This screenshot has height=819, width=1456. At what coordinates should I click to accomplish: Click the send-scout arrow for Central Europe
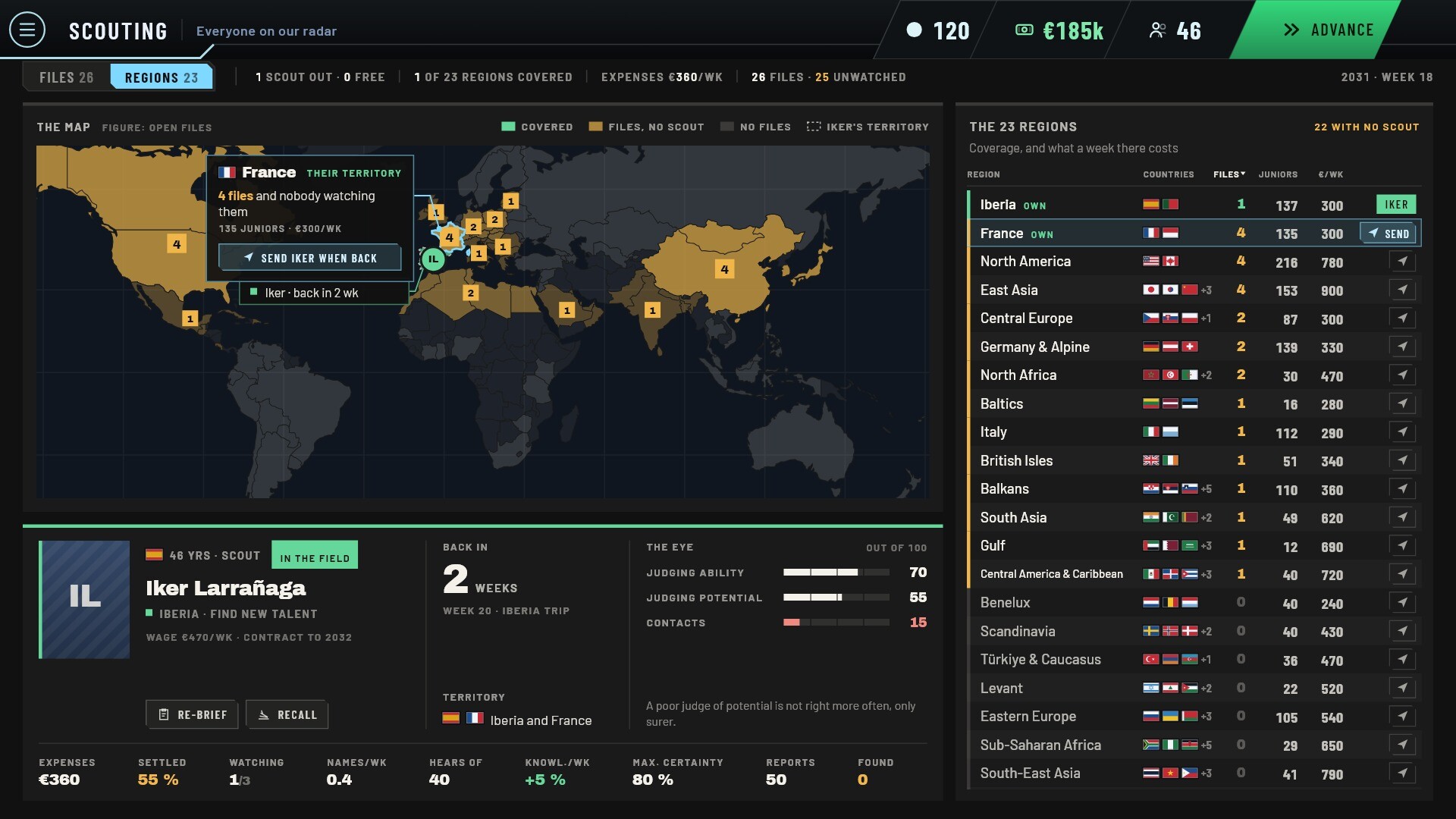pyautogui.click(x=1402, y=318)
